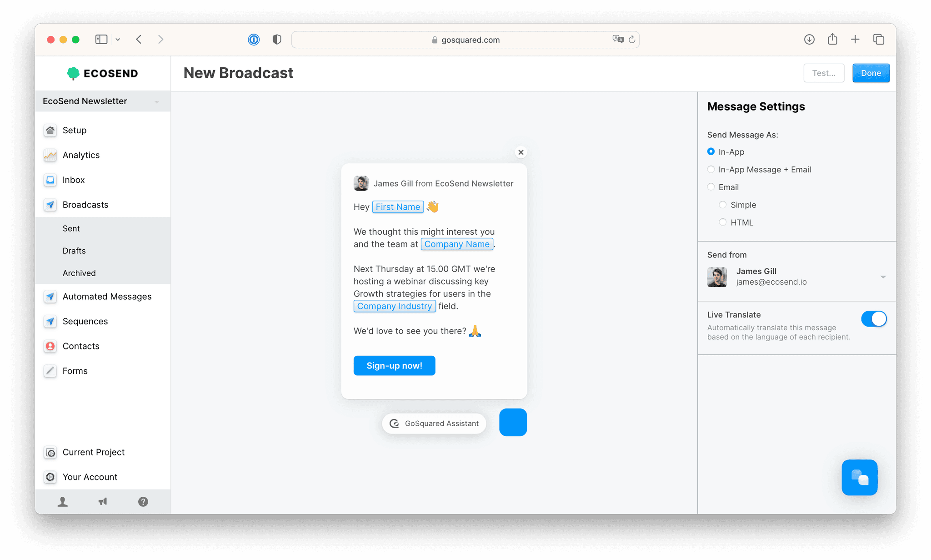Click the Message Settings heading
Image resolution: width=931 pixels, height=560 pixels.
(756, 106)
